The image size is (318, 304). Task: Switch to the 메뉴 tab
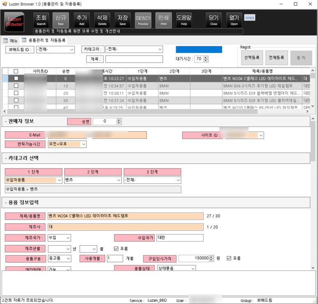click(11, 41)
